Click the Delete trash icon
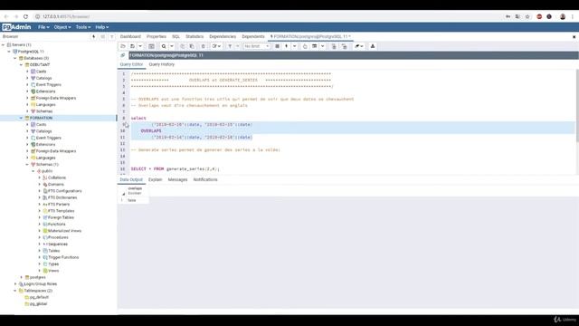The image size is (579, 326). 203,46
